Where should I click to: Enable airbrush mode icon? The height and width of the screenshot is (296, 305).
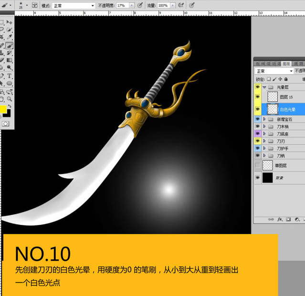tap(181, 5)
